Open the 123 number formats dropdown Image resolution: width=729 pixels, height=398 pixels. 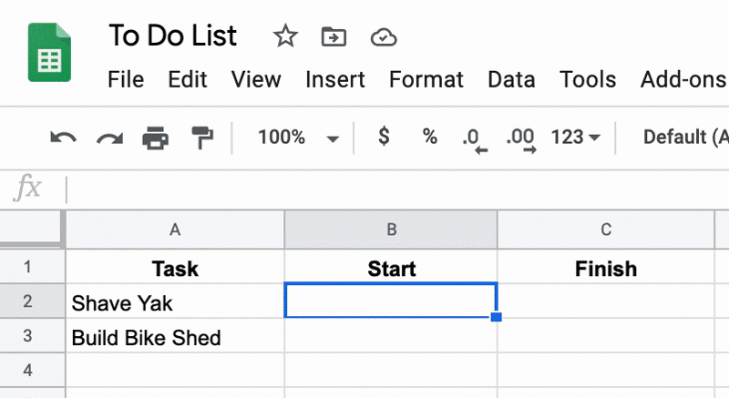(x=576, y=138)
